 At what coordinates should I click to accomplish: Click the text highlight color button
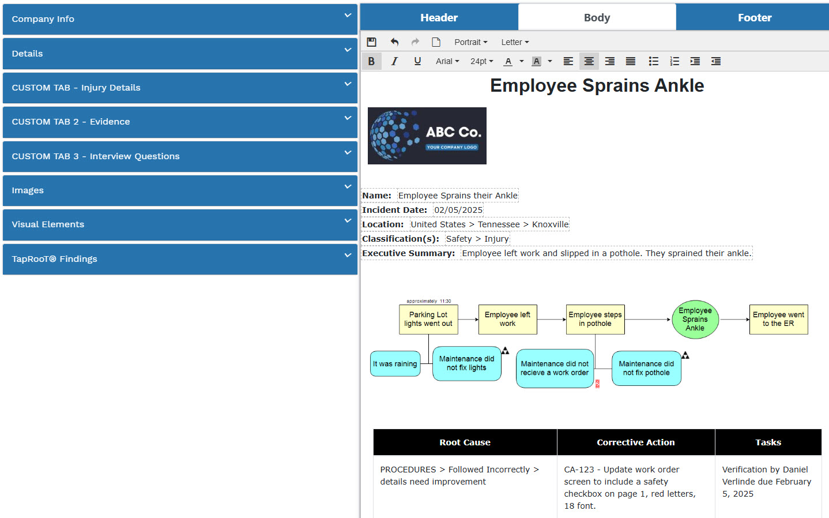point(536,61)
